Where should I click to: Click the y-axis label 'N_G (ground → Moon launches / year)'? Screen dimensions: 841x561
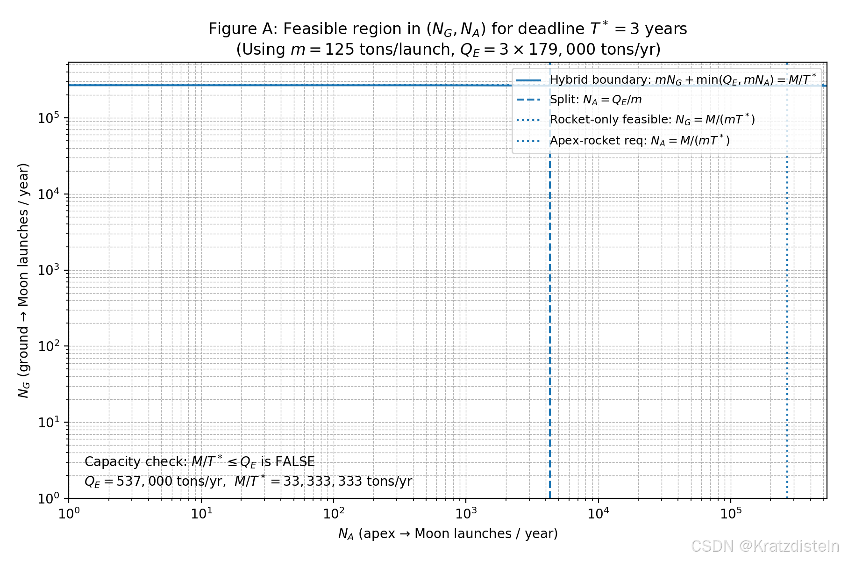point(23,280)
